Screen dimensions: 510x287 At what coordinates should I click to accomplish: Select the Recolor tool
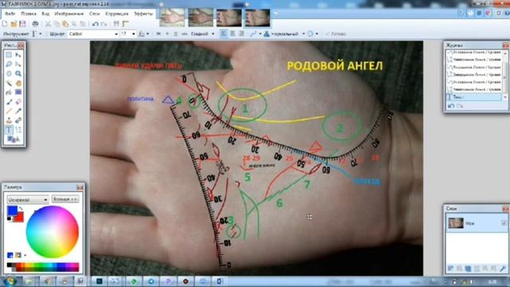click(x=18, y=120)
